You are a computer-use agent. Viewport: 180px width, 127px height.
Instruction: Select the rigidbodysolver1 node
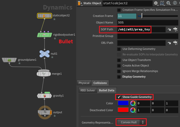click(44, 35)
